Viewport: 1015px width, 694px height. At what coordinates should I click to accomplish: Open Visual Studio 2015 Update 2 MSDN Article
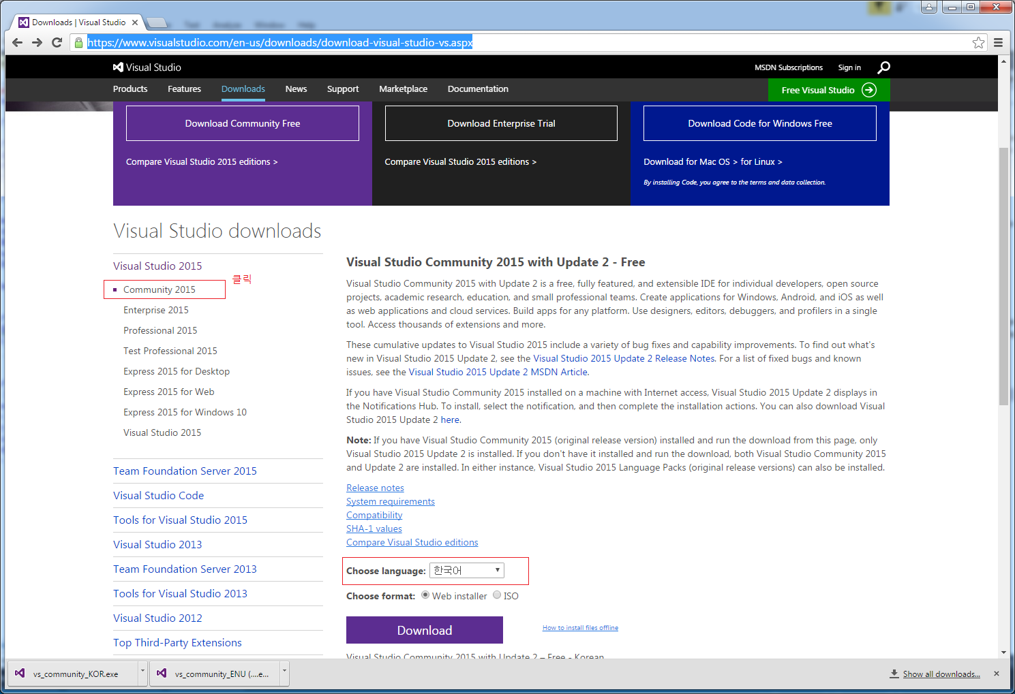[498, 372]
